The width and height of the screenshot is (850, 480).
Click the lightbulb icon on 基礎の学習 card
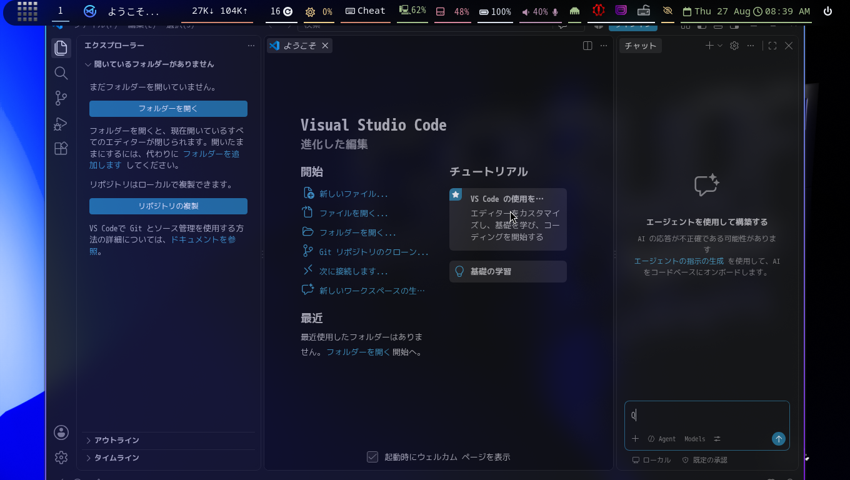click(x=459, y=271)
